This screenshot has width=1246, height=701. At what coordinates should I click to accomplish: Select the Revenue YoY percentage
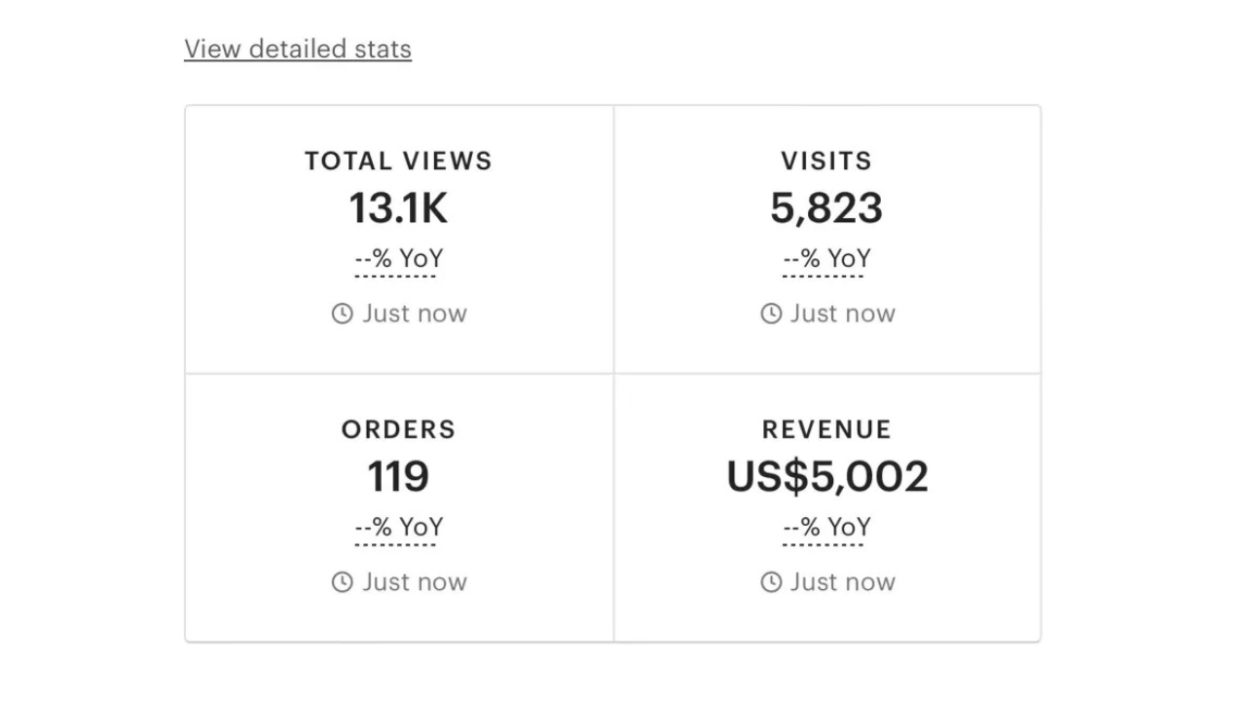click(x=826, y=528)
